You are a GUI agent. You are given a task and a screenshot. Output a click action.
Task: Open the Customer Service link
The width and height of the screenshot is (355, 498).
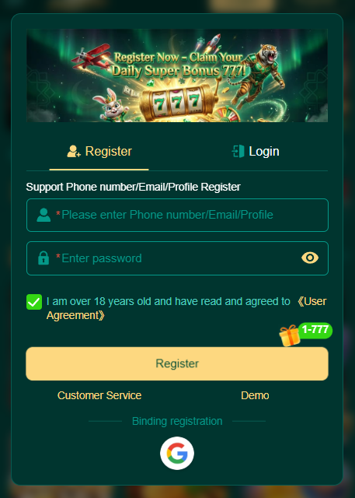(99, 395)
